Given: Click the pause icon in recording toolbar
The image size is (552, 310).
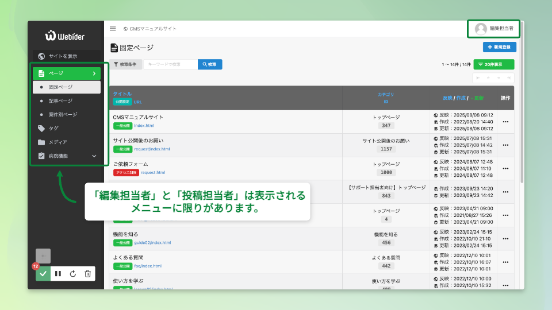Looking at the screenshot, I should [x=58, y=274].
